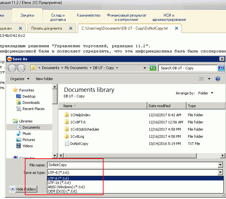Open the Arrange by Folder dropdown
Screen dimensions: 226x199
click(206, 93)
